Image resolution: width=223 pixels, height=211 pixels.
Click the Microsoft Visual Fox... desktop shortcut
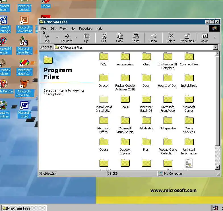(24, 88)
